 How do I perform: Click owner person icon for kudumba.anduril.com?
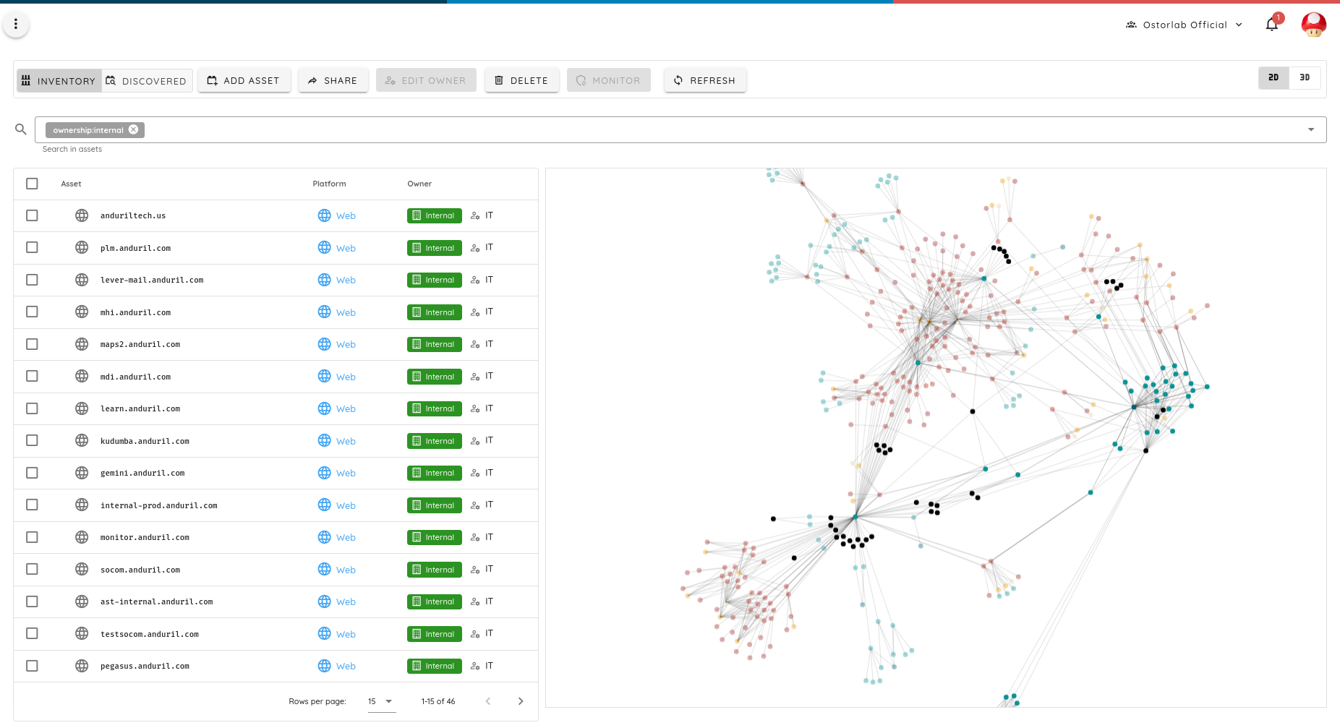click(475, 440)
